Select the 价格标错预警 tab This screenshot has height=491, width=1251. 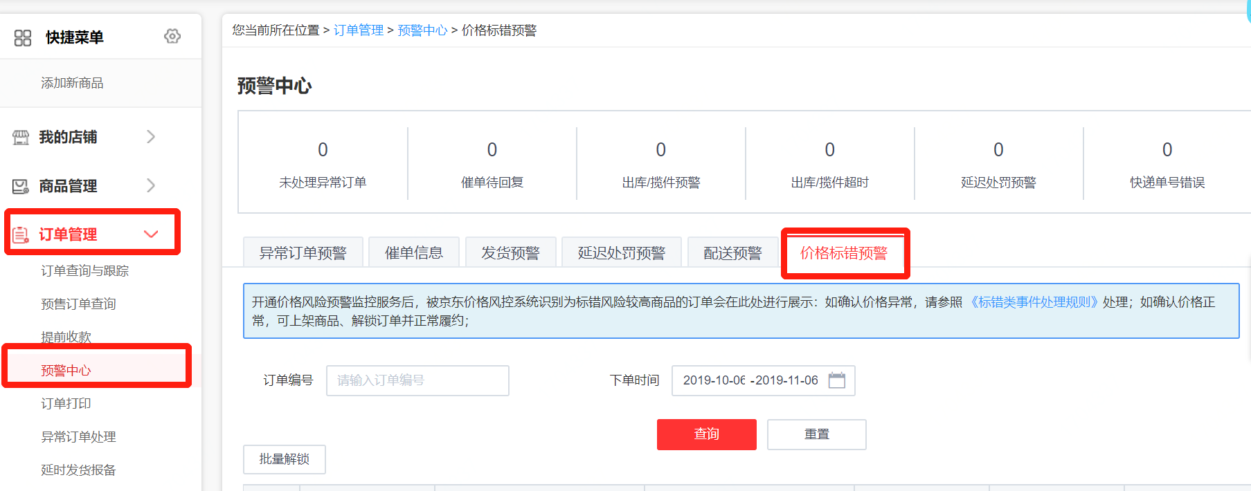[x=844, y=253]
